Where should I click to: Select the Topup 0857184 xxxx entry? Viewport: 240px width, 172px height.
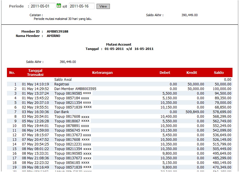pos(72,98)
